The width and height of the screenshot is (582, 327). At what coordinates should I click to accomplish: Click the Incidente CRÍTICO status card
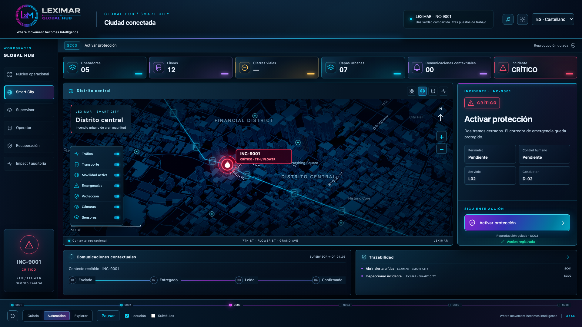coord(535,68)
